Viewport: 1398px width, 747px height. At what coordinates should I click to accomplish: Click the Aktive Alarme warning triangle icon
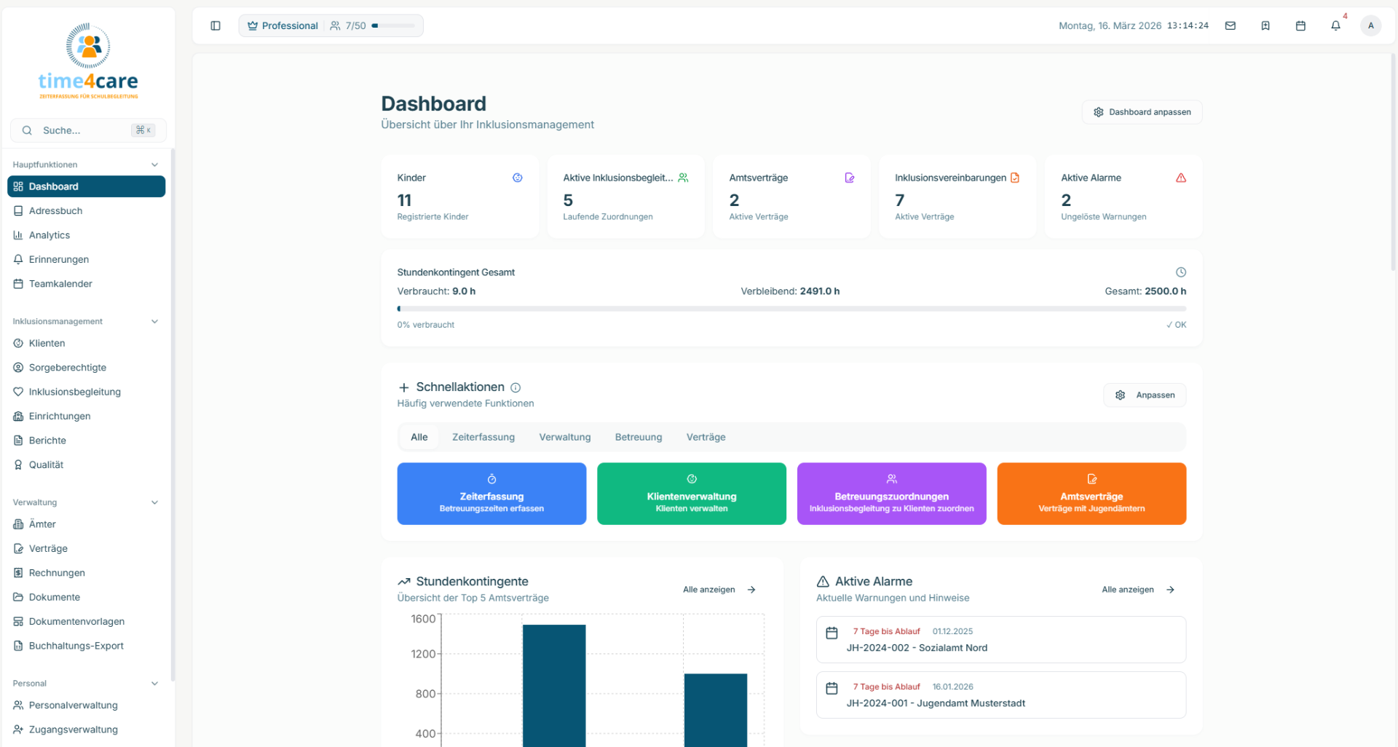coord(1181,178)
